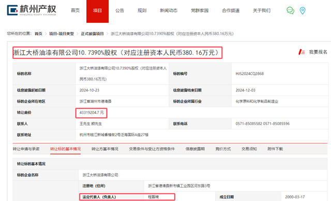Click the contact names 王先生 颜先生
The image size is (331, 201).
pos(91,124)
